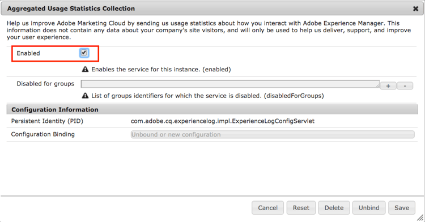Click the 'Help us improve Adobe Marketing Cloud' paragraph

(209, 30)
